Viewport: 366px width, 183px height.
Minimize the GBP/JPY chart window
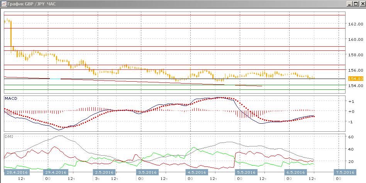349,4
